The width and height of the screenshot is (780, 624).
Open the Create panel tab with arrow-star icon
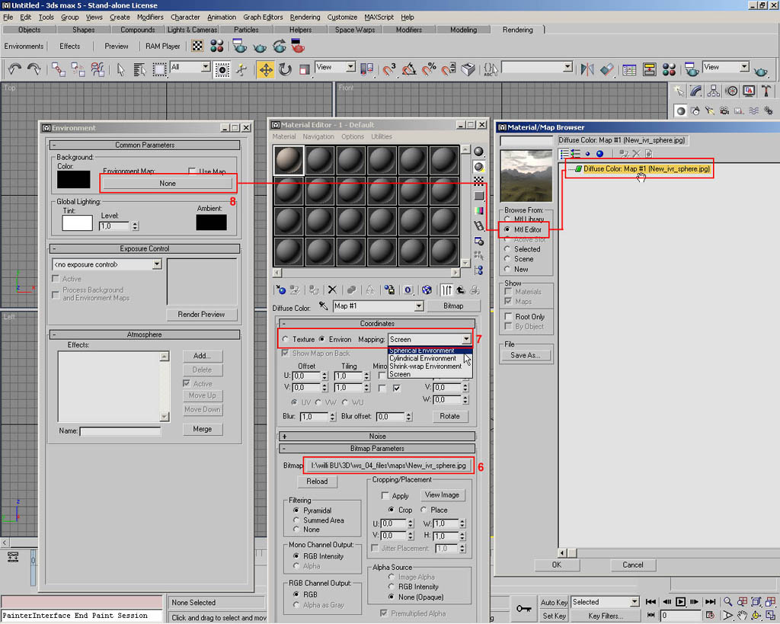[x=679, y=91]
